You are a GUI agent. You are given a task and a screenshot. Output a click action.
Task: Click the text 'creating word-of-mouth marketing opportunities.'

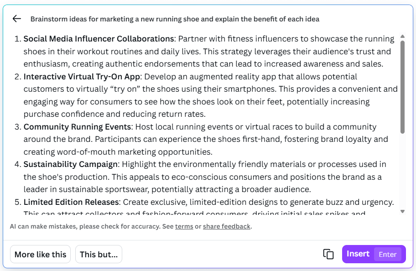(118, 152)
